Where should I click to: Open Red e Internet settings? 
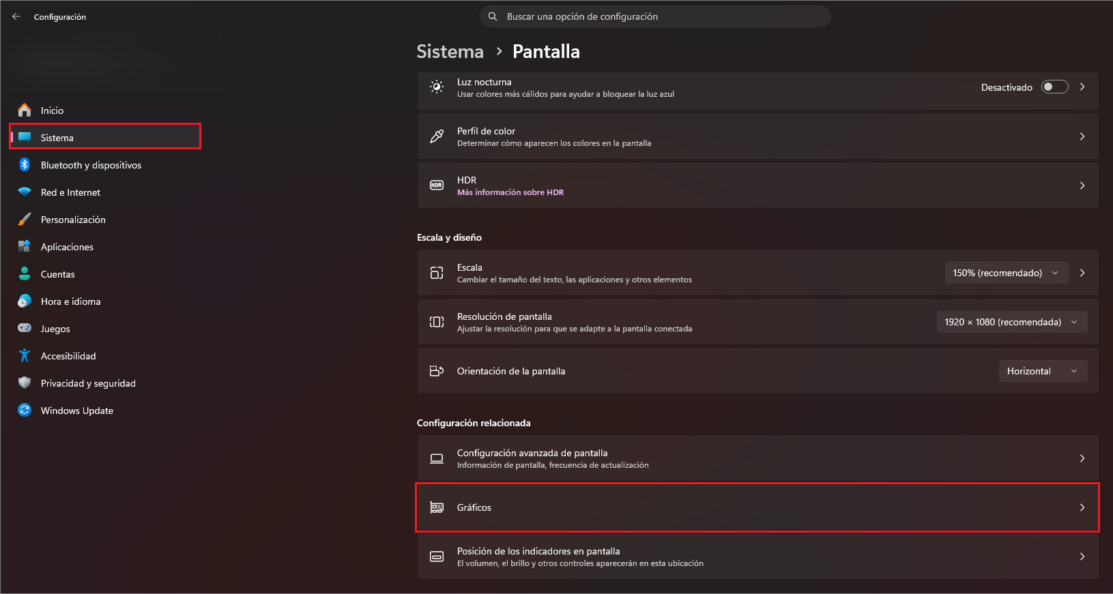click(x=105, y=192)
